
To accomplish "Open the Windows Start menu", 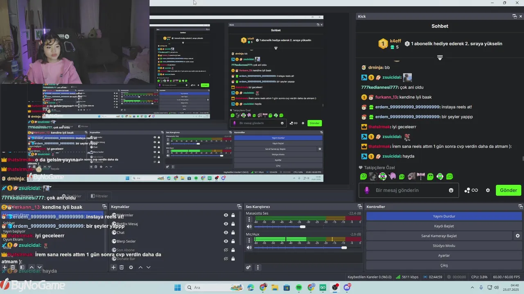I will click(177, 287).
